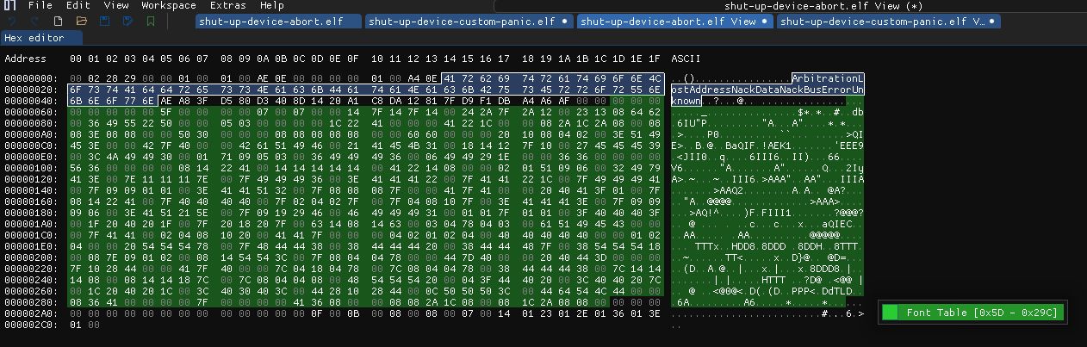This screenshot has width=1087, height=347.
Task: Select address row 00000080:
Action: pos(33,123)
